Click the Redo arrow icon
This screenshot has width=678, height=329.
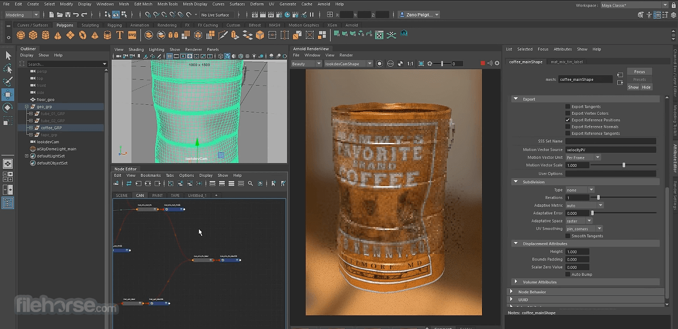84,15
